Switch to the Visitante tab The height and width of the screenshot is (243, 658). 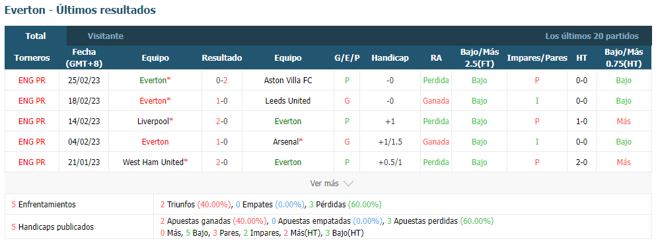coord(105,36)
